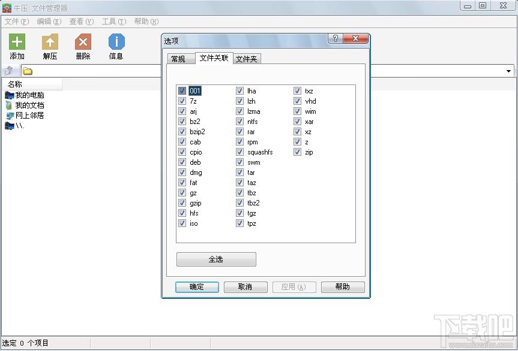The width and height of the screenshot is (518, 351).
Task: Toggle the iso checkbox
Action: click(182, 223)
